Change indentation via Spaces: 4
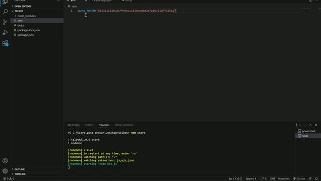The image size is (321, 181). click(x=251, y=179)
